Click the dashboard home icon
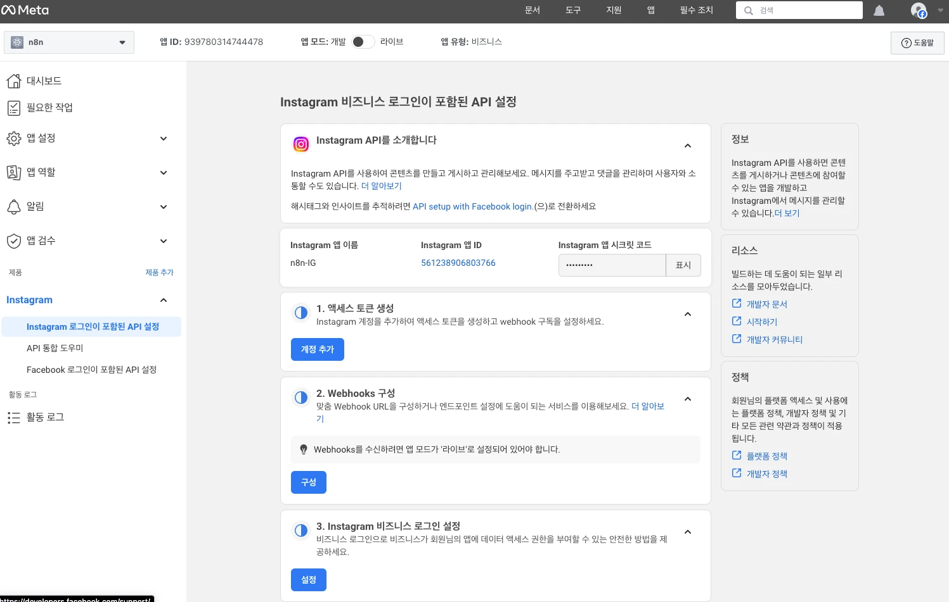This screenshot has height=602, width=949. coord(14,81)
